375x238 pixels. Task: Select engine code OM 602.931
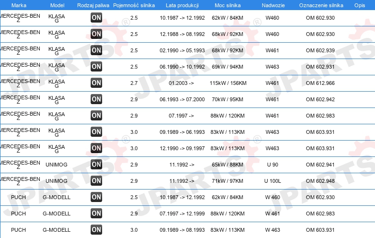coord(320,67)
